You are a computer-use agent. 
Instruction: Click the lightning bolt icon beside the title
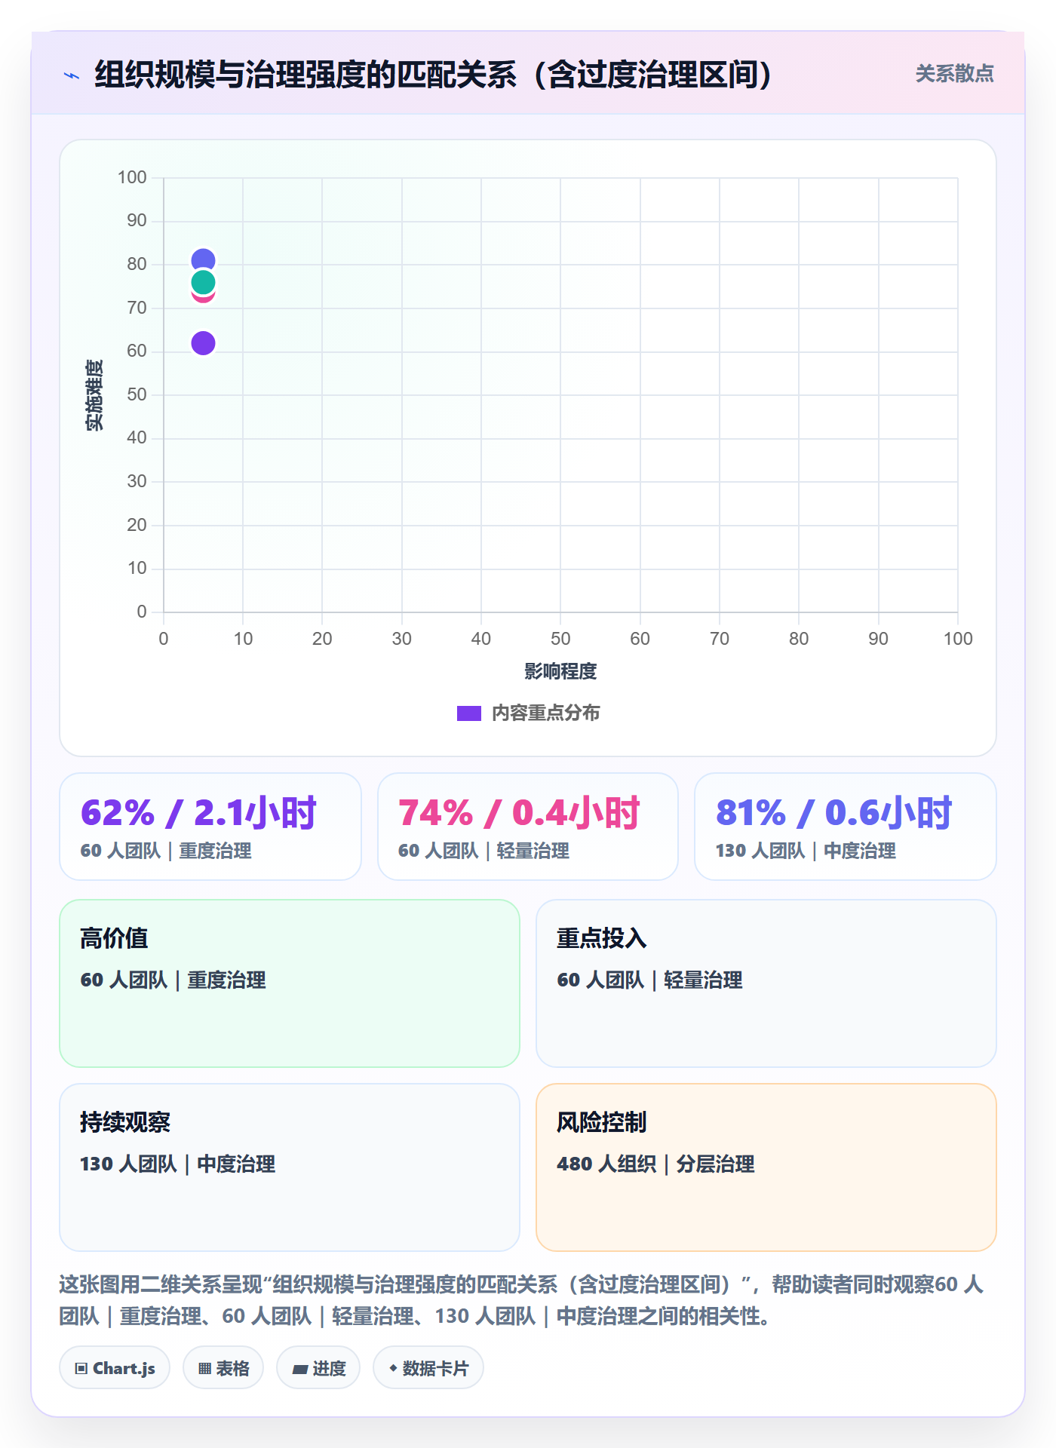click(72, 75)
